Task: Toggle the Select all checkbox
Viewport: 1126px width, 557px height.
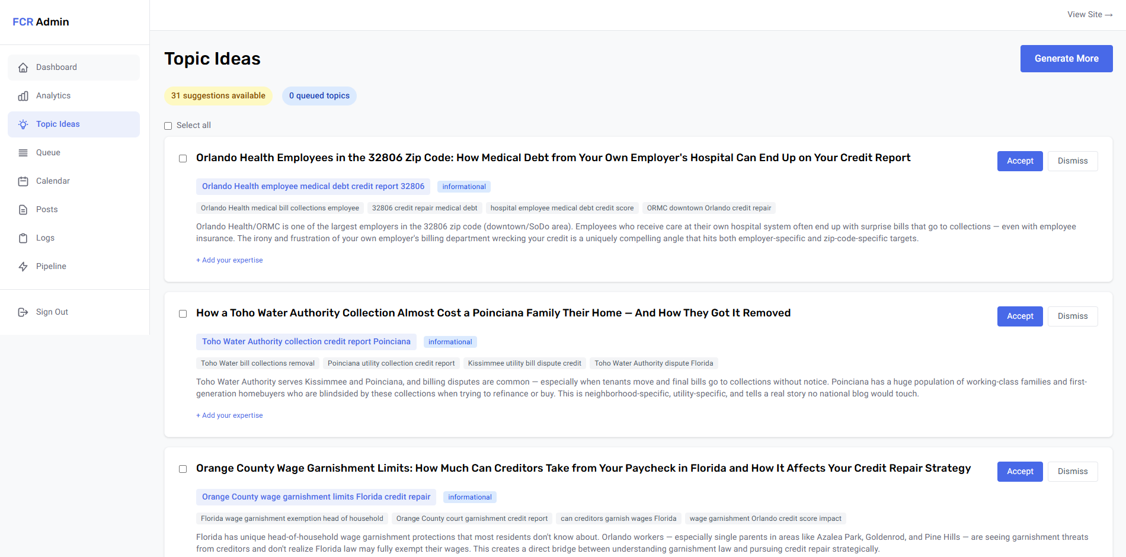Action: [x=168, y=126]
